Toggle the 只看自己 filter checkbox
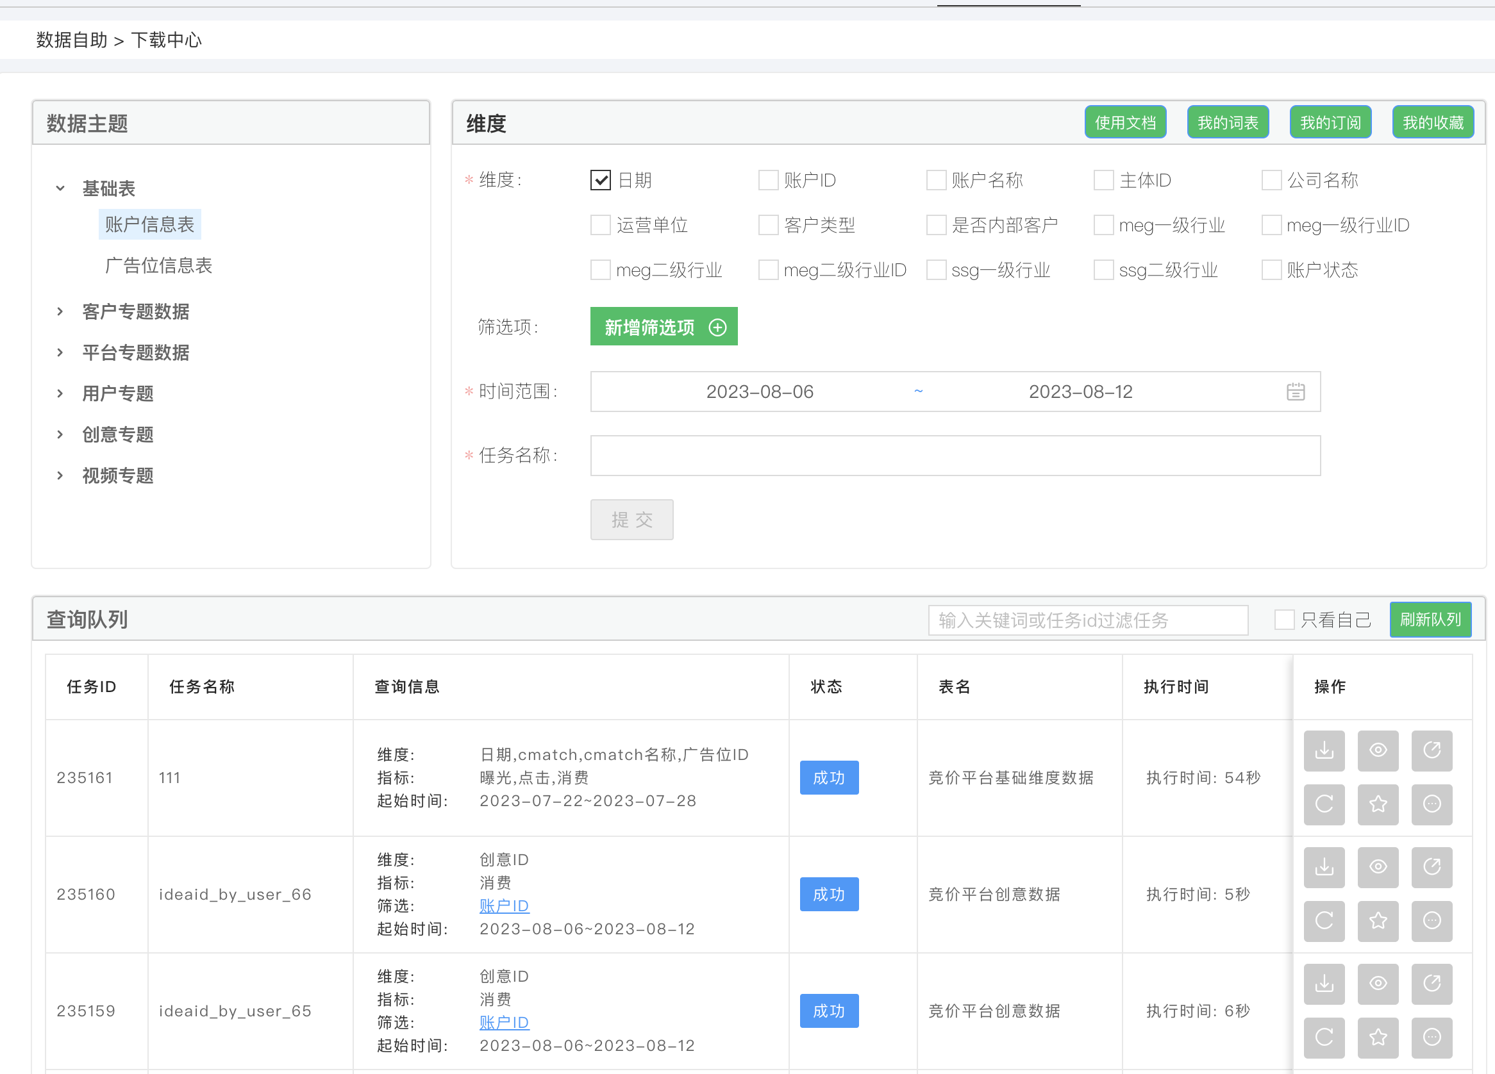Image resolution: width=1495 pixels, height=1074 pixels. point(1284,620)
